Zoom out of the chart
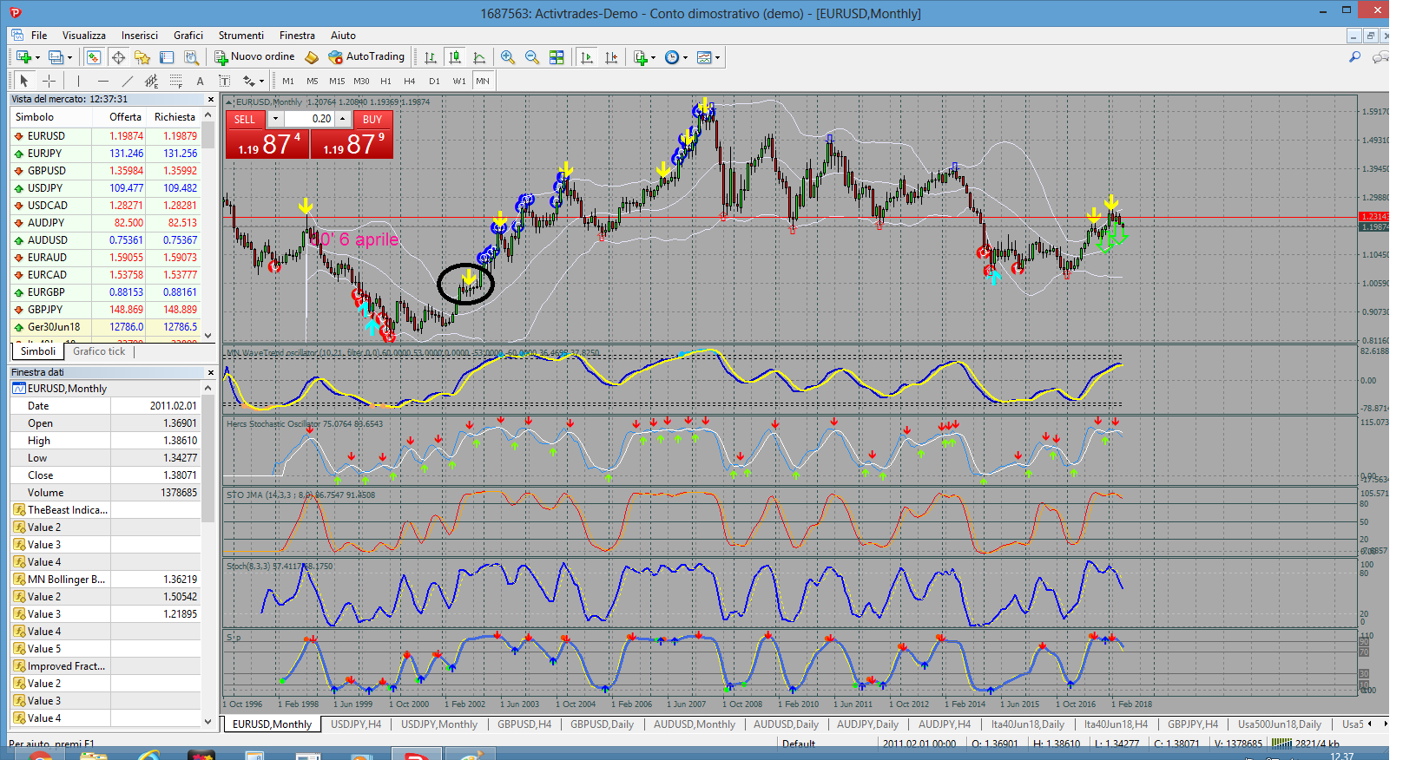The height and width of the screenshot is (760, 1403). tap(532, 57)
